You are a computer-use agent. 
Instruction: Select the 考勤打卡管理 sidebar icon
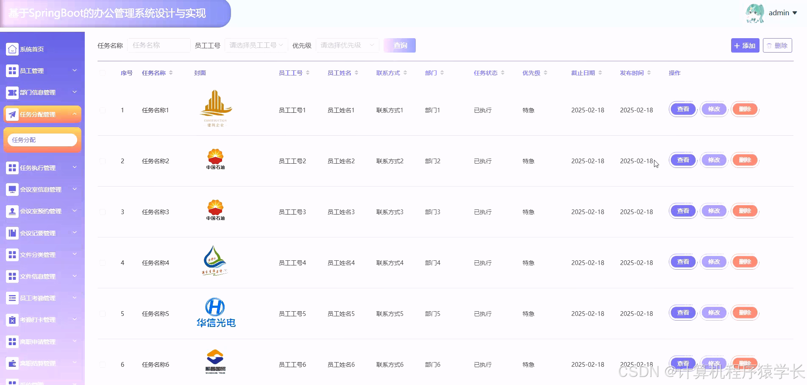[x=12, y=320]
